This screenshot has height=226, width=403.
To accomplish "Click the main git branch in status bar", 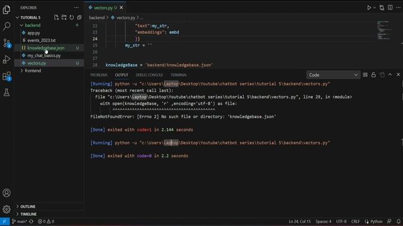I will click(x=20, y=222).
